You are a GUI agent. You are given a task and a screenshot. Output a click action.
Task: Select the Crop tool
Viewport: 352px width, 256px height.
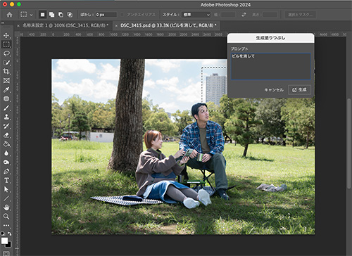6,72
